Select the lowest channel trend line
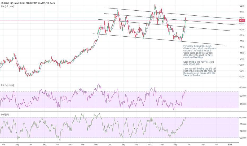The width and height of the screenshot is (247, 146). (159, 39)
